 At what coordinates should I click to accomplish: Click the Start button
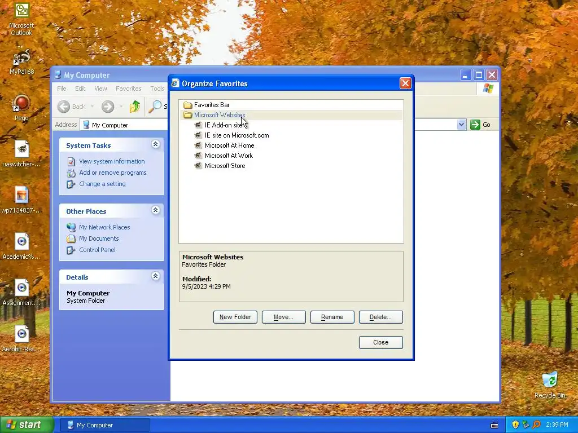(x=27, y=425)
